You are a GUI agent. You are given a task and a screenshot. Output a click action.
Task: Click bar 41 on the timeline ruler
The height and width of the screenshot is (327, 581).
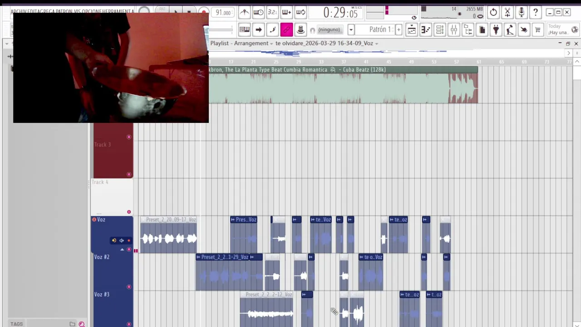tap(366, 62)
